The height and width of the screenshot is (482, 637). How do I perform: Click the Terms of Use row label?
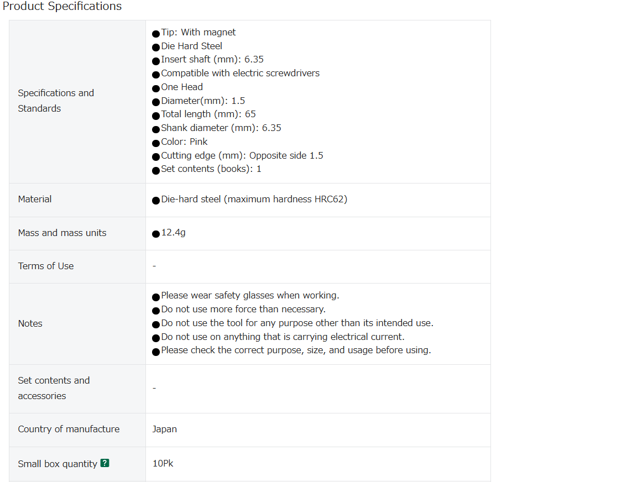pyautogui.click(x=46, y=266)
